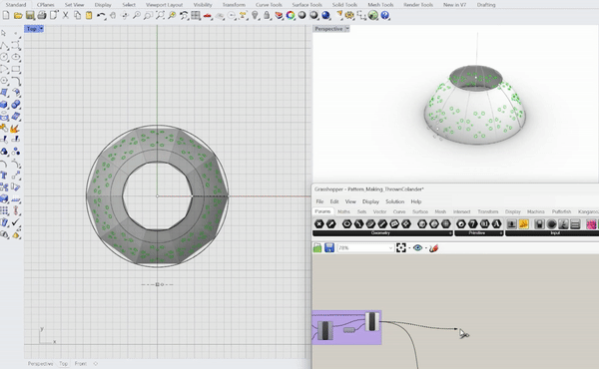Viewport: 599px width, 369px height.
Task: Click the Undo arrow icon
Action: point(101,16)
